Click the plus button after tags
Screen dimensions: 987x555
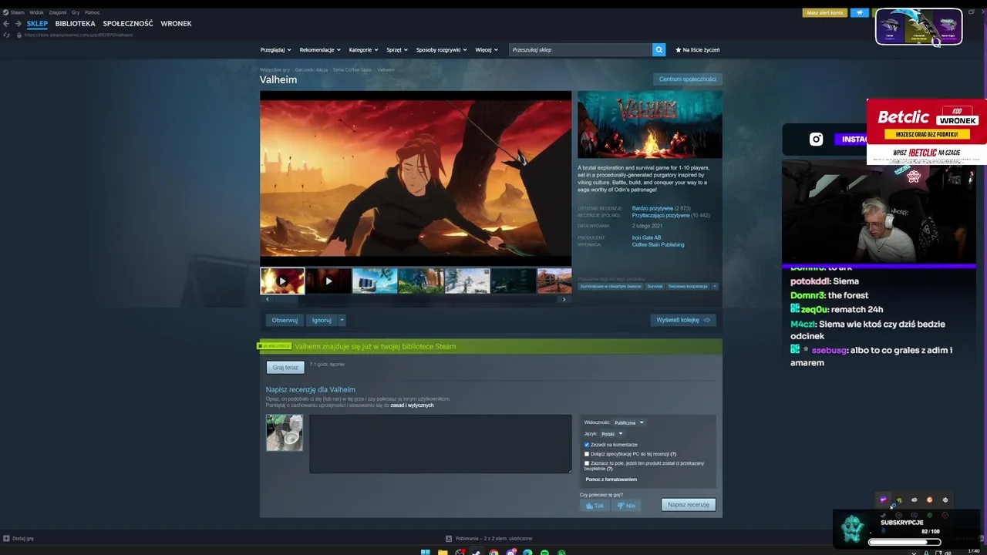pos(715,286)
